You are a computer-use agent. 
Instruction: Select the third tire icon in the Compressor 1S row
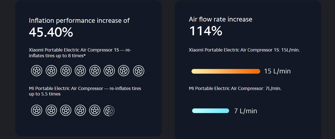66,71
